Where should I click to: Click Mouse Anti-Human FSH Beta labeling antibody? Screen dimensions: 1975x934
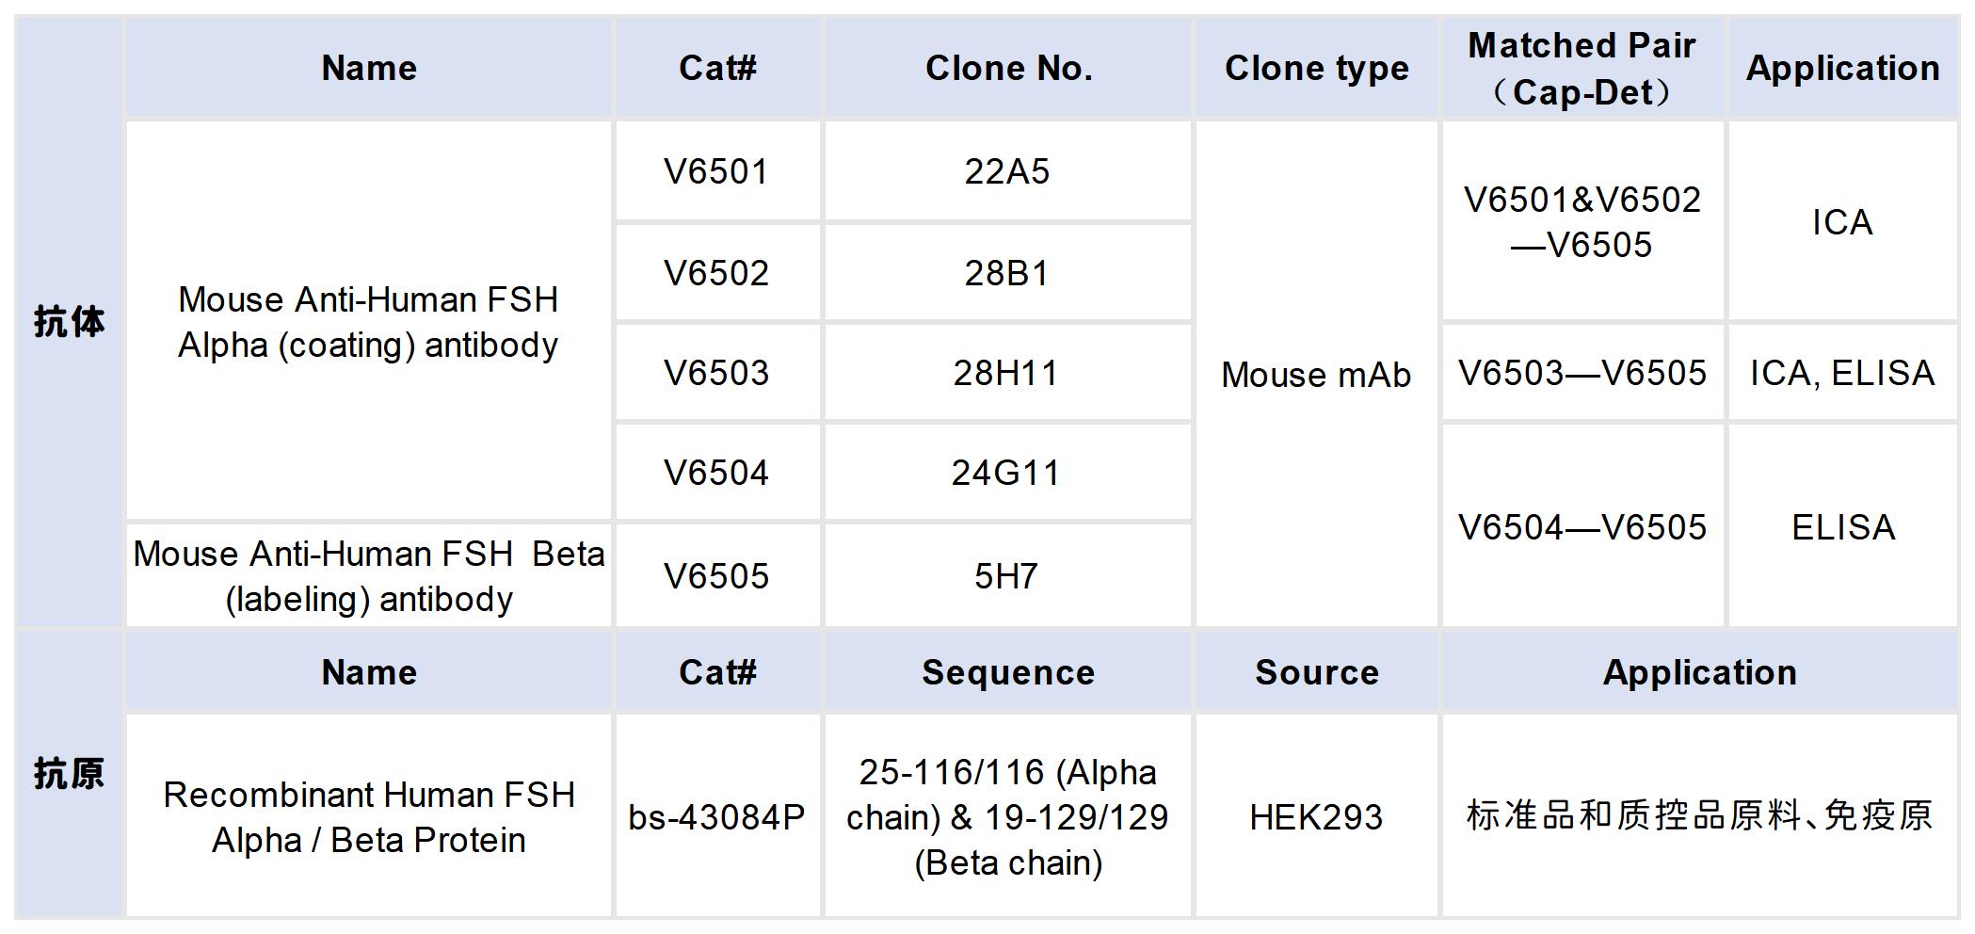[x=369, y=576]
